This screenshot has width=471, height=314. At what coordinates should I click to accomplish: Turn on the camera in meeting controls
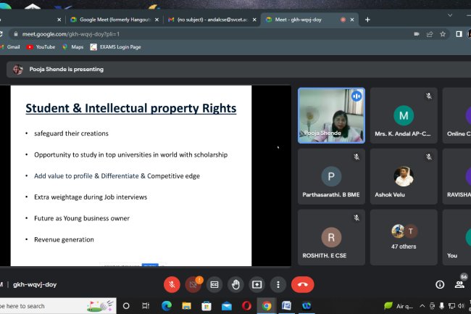(x=193, y=284)
